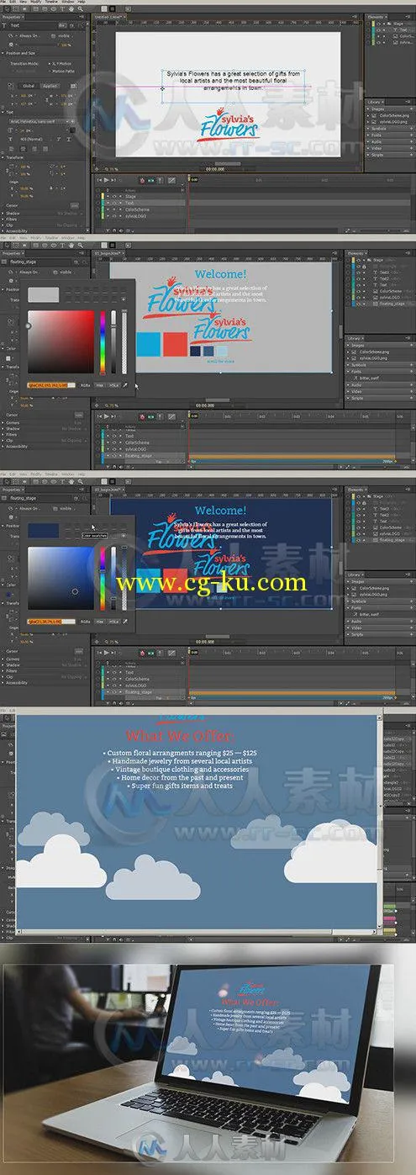Select the sylviaLOGO row in the red picker window timeline
This screenshot has width=416, height=1175.
pos(140,450)
